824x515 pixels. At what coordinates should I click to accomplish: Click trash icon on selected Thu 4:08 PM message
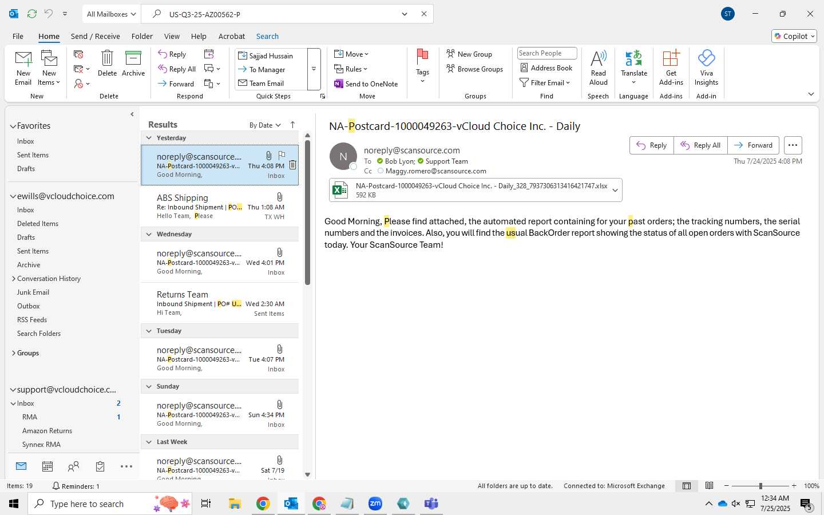click(x=292, y=165)
